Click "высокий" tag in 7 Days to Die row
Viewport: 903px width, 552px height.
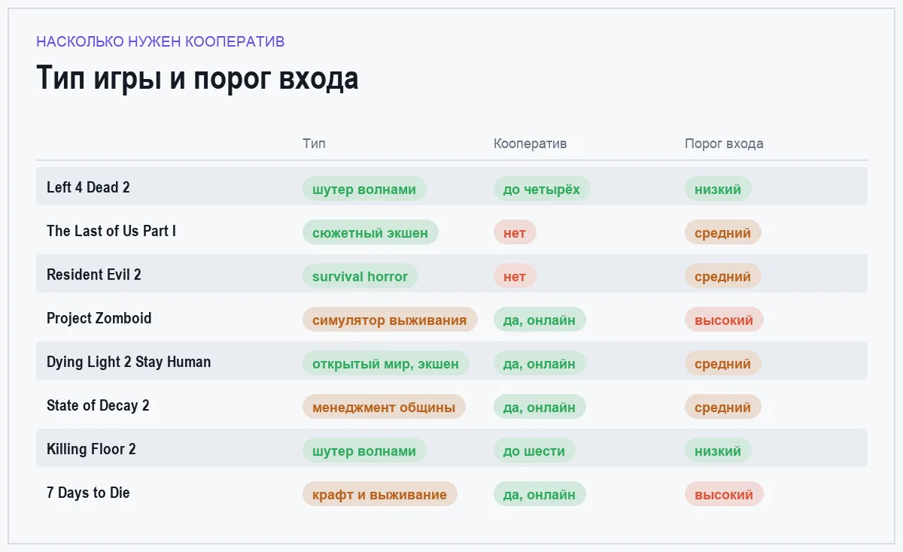[x=724, y=495]
